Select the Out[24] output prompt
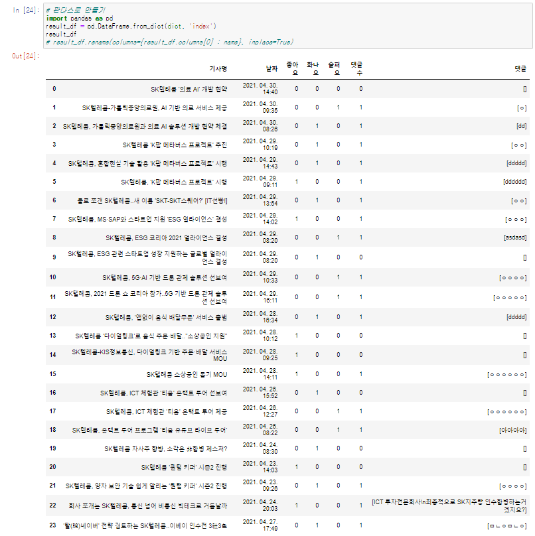The image size is (535, 536). pos(26,56)
